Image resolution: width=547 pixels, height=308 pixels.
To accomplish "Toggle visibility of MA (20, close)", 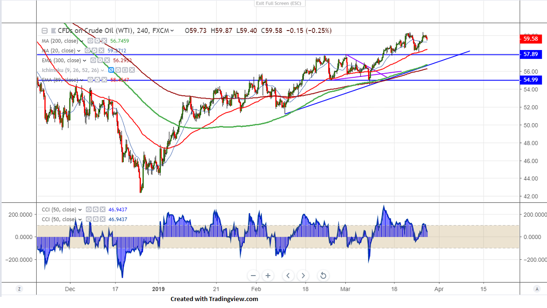I will (x=87, y=50).
